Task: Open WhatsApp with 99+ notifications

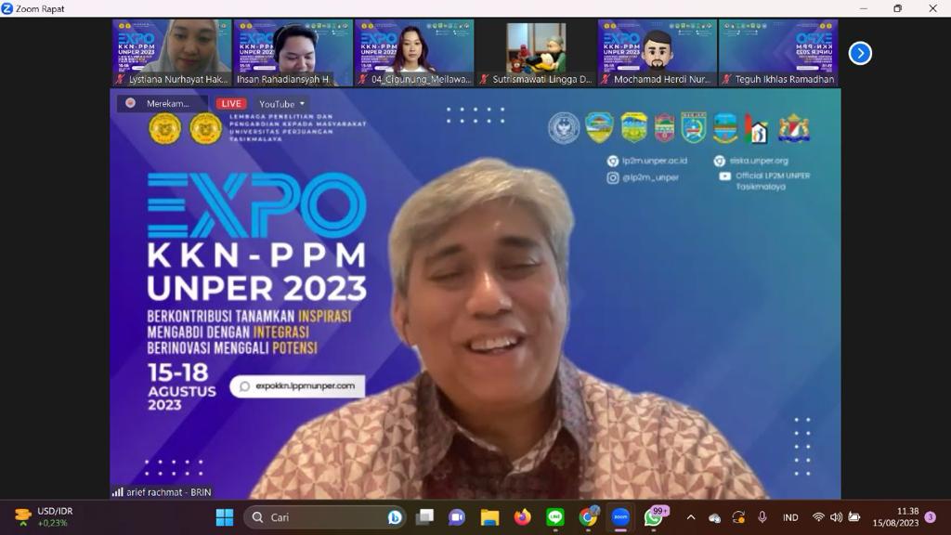Action: [654, 517]
